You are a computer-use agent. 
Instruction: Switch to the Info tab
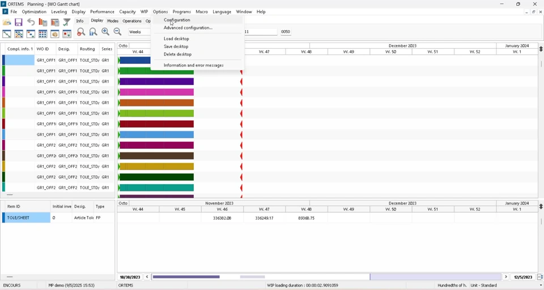pyautogui.click(x=80, y=21)
